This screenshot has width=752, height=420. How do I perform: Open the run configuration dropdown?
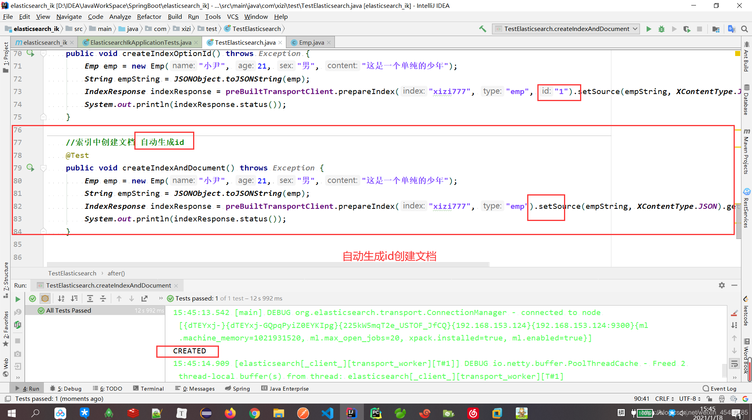click(566, 29)
